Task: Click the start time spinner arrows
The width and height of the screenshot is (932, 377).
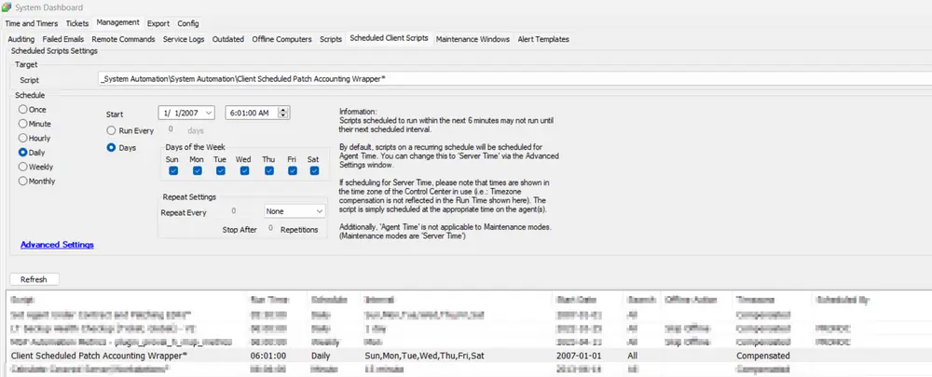Action: pos(283,113)
